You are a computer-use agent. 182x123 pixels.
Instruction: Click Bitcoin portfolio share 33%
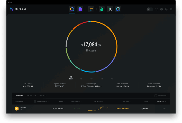tap(164, 109)
